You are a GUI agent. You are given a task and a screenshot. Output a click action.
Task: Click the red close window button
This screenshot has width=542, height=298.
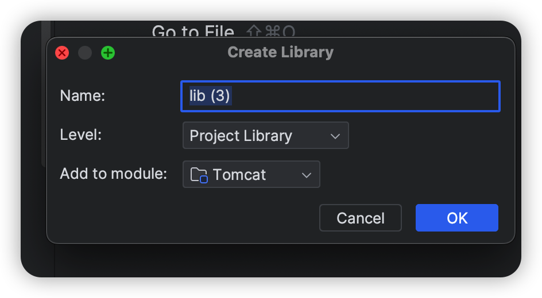[62, 53]
